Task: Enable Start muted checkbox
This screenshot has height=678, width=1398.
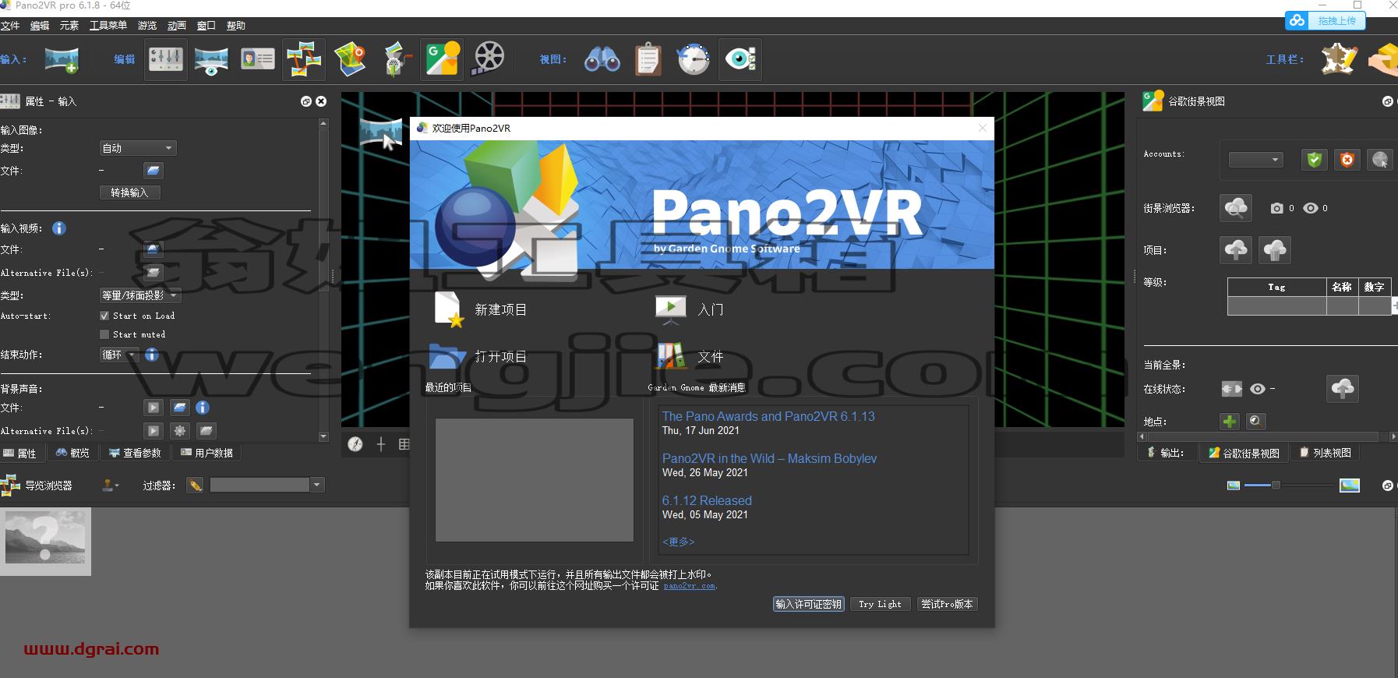Action: pyautogui.click(x=104, y=334)
